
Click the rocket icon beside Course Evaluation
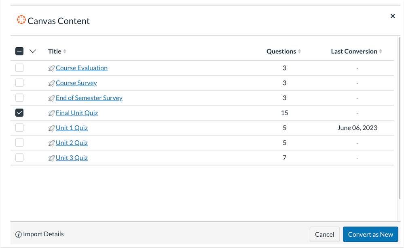pyautogui.click(x=51, y=68)
